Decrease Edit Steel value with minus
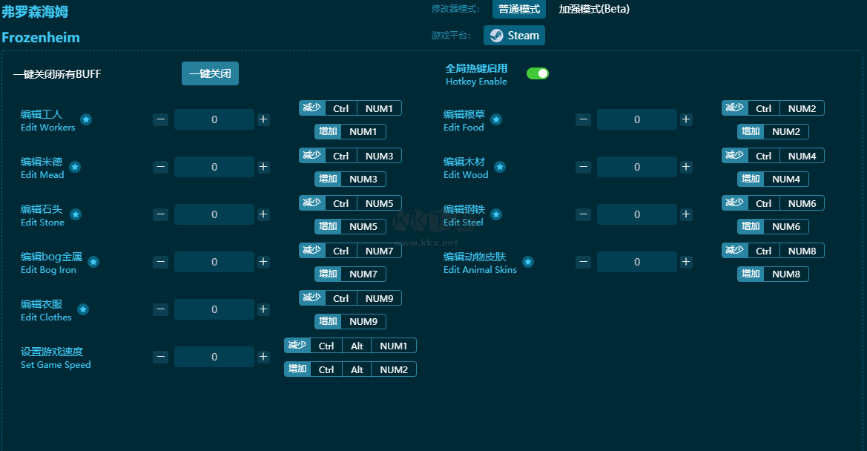 [x=584, y=214]
